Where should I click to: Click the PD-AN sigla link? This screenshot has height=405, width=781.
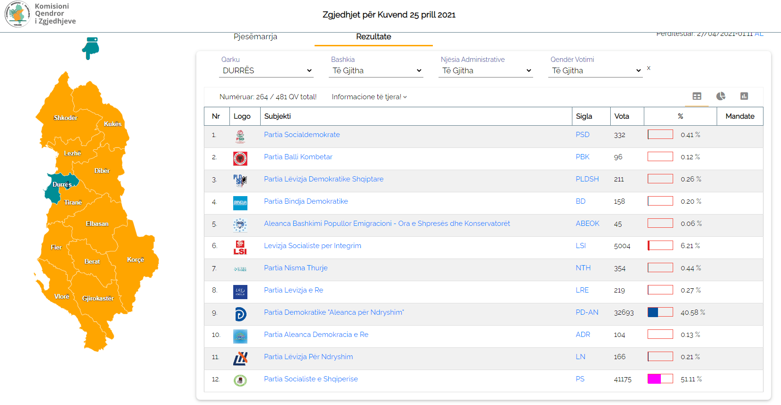587,312
